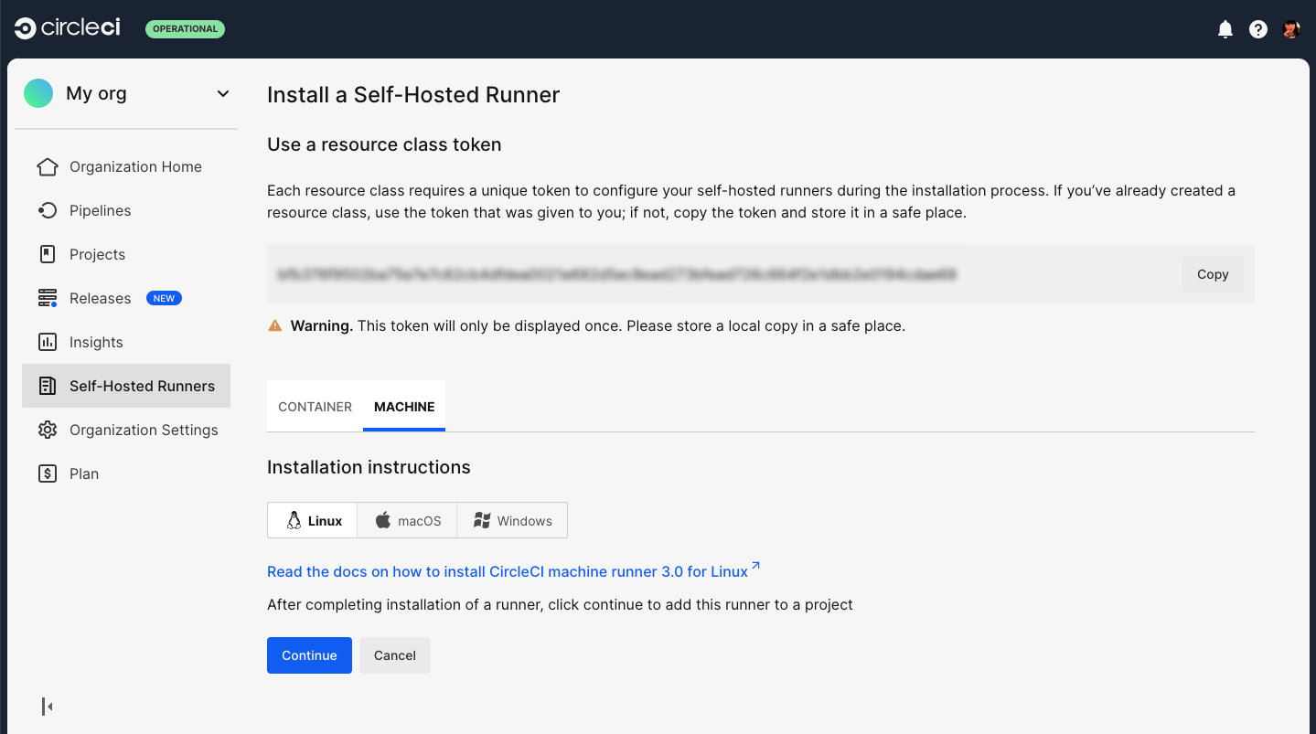
Task: Click the Warning token display notice text
Action: pos(598,325)
